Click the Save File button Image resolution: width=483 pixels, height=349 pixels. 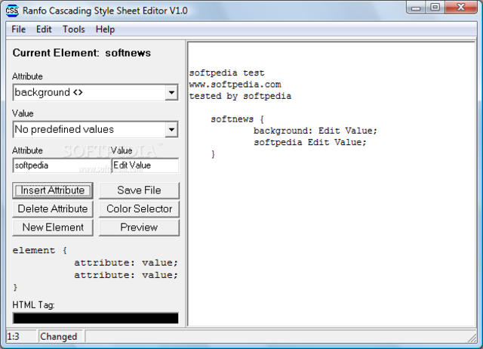click(x=139, y=190)
